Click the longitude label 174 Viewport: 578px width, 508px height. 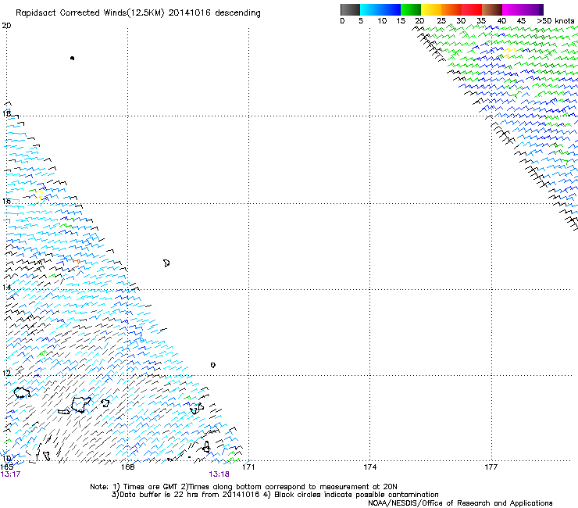(x=369, y=467)
